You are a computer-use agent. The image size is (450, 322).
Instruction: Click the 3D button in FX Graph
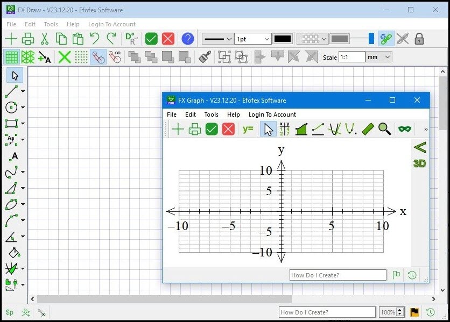(x=419, y=163)
